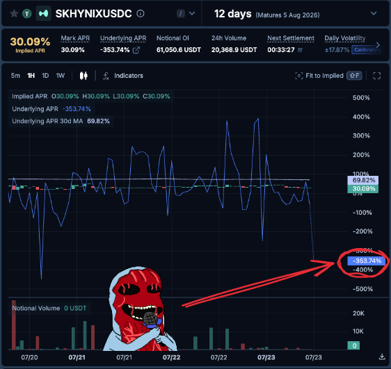
Task: Click the Next Settlement label
Action: tap(291, 38)
